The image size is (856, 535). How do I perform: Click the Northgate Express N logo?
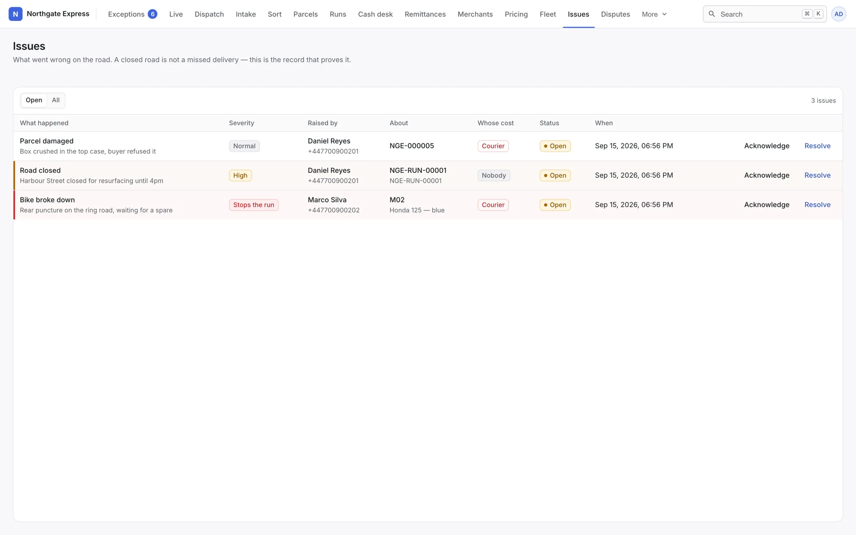pos(15,14)
